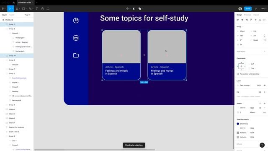Select the Hand tool
This screenshot has width=268, height=151.
42,8
